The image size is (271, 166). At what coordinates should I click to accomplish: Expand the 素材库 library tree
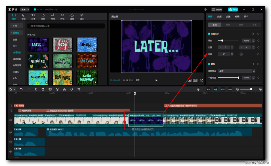16,33
